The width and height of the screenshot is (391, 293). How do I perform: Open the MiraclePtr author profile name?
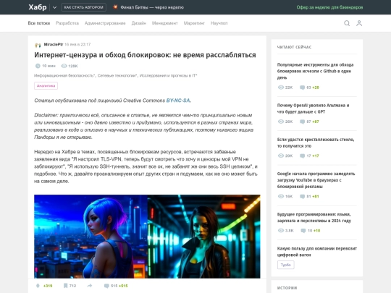pos(54,44)
